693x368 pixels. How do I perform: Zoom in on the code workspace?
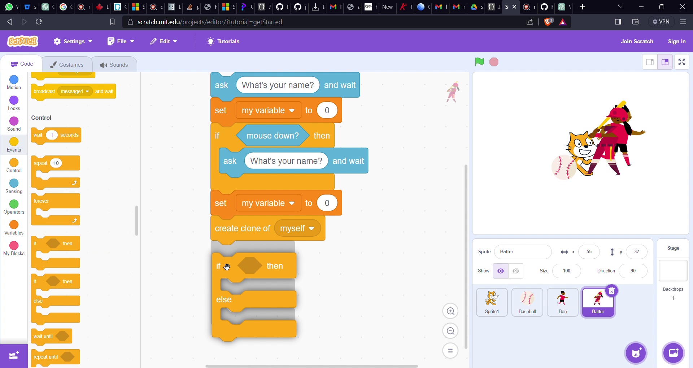[x=450, y=311]
